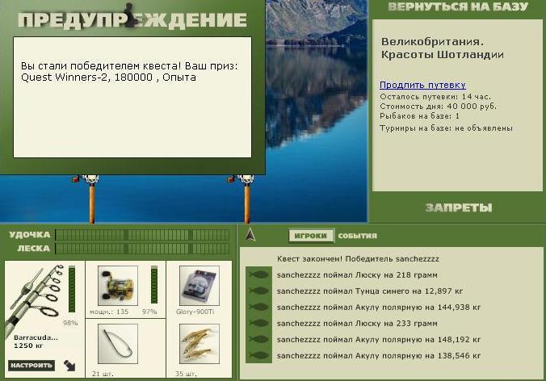Image resolution: width=546 pixels, height=381 pixels.
Task: Select the reel with power 135
Action: coord(118,286)
